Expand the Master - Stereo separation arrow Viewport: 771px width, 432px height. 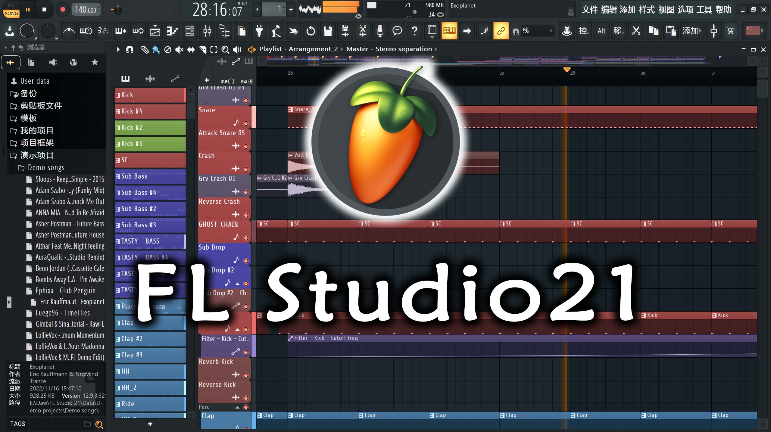click(x=436, y=49)
